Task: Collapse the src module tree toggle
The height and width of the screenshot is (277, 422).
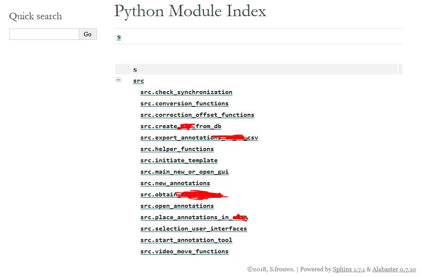Action: (x=118, y=80)
